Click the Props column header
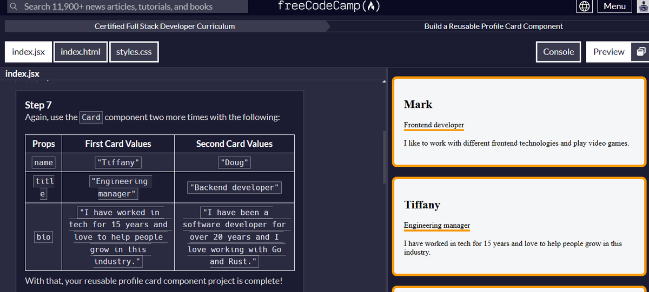 point(43,144)
